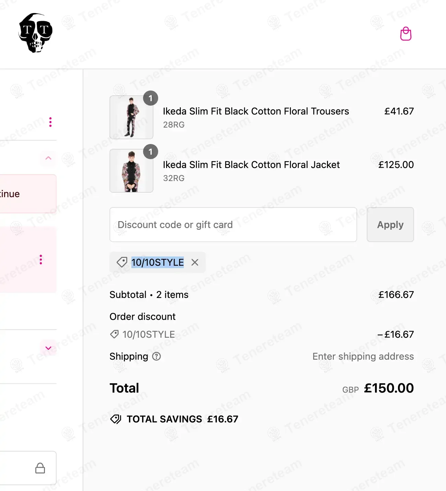Click the upper pink three-dot menu

click(50, 122)
